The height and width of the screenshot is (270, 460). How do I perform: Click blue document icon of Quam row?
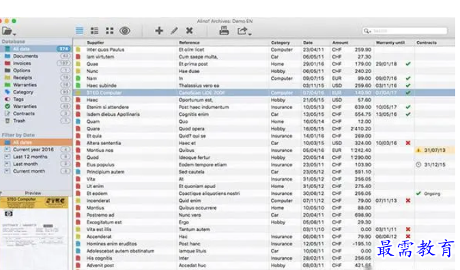(78, 121)
